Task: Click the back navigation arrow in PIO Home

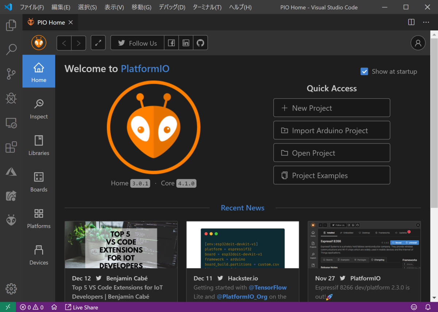Action: [64, 43]
